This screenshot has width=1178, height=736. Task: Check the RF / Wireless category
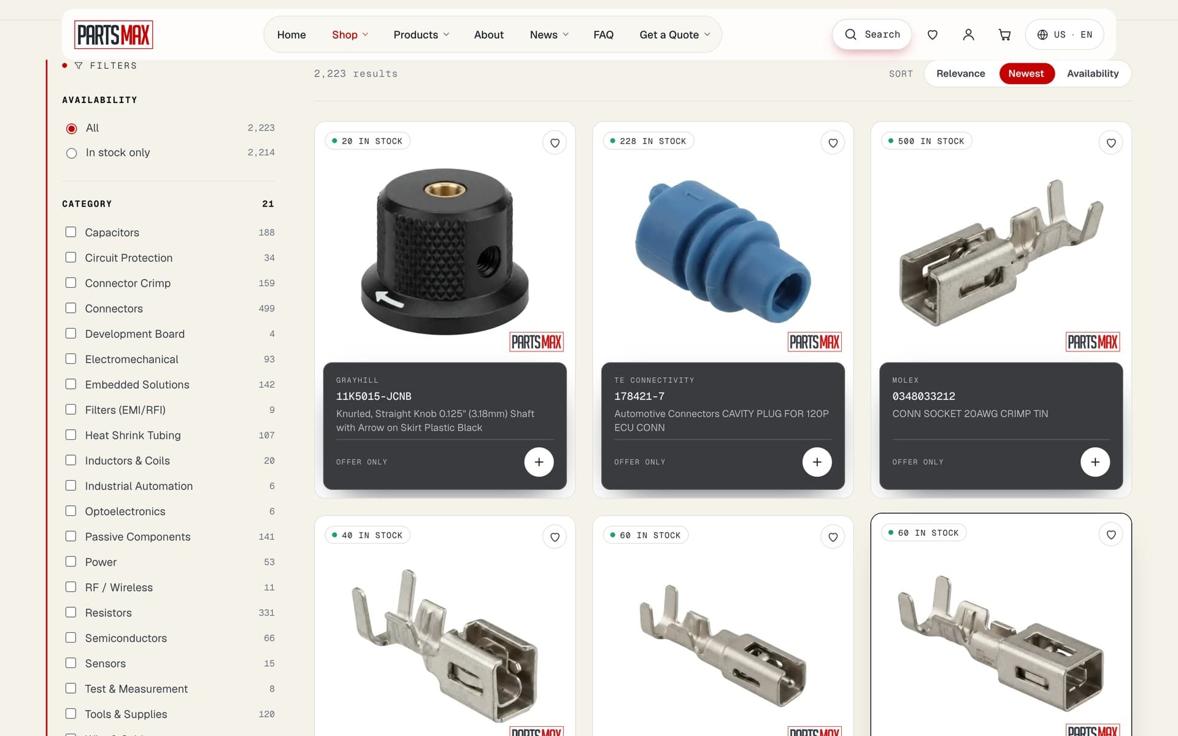pos(71,587)
